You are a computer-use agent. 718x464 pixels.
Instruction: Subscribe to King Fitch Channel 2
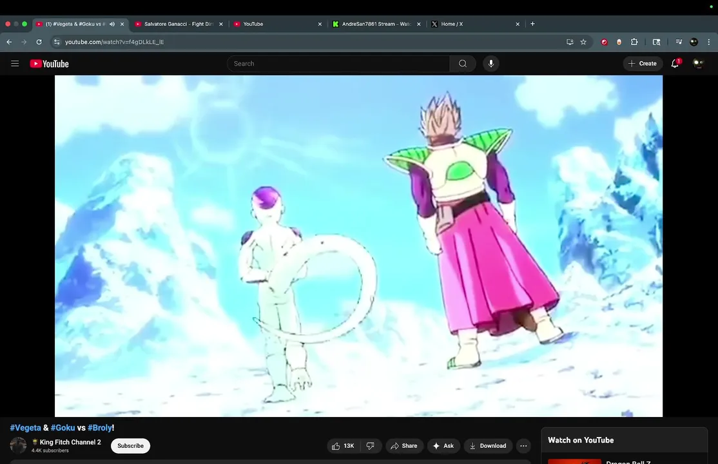pos(130,446)
